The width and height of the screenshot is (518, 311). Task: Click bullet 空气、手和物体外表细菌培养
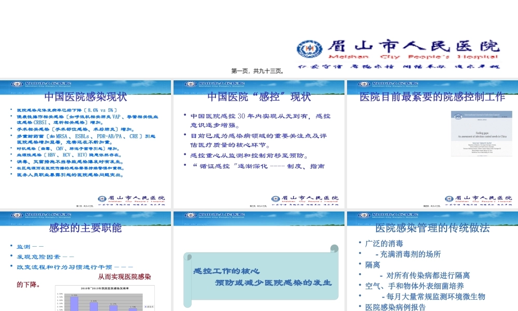(x=414, y=286)
